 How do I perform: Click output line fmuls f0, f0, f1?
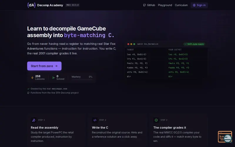[x=179, y=63]
